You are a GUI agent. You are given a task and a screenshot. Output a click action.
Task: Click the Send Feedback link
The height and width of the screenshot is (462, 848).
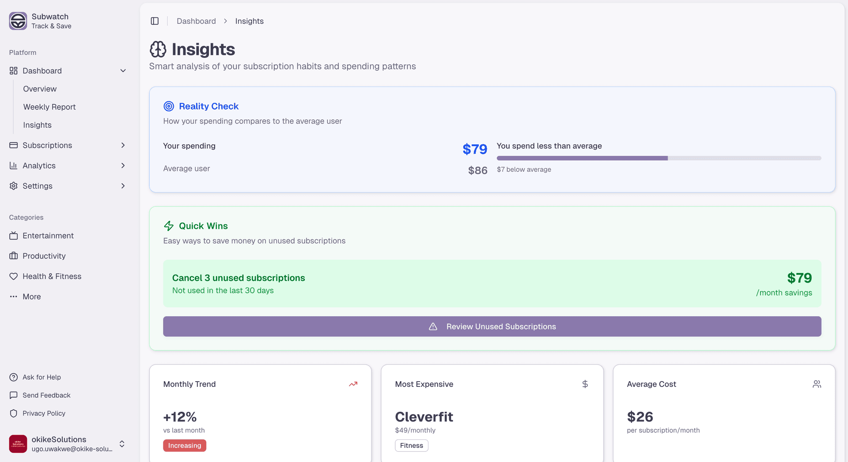(46, 395)
